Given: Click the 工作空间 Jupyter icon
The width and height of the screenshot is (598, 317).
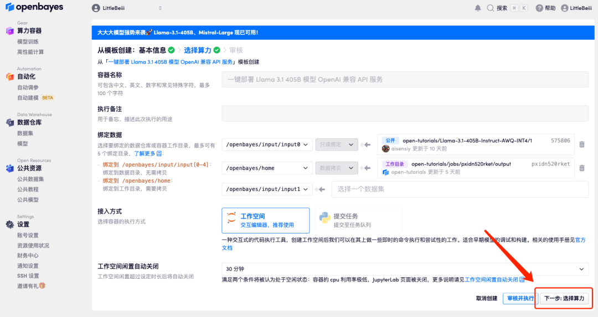Looking at the screenshot, I should point(231,217).
